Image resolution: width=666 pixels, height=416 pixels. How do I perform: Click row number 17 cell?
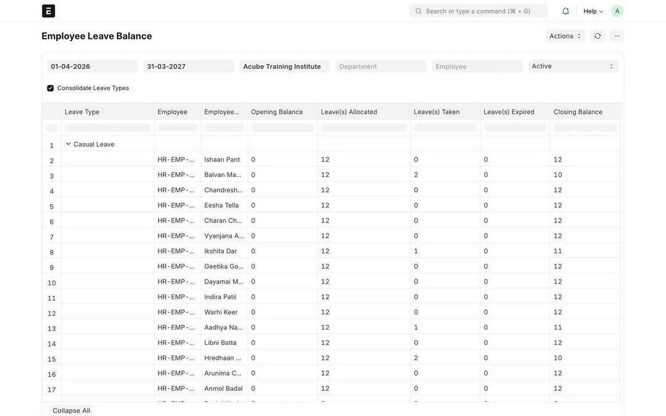click(x=52, y=389)
